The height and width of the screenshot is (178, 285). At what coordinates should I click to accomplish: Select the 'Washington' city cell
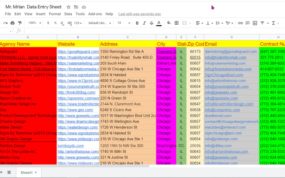click(166, 146)
